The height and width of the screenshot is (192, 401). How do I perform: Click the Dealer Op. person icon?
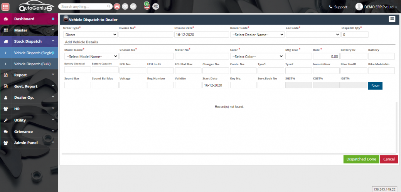coord(6,98)
